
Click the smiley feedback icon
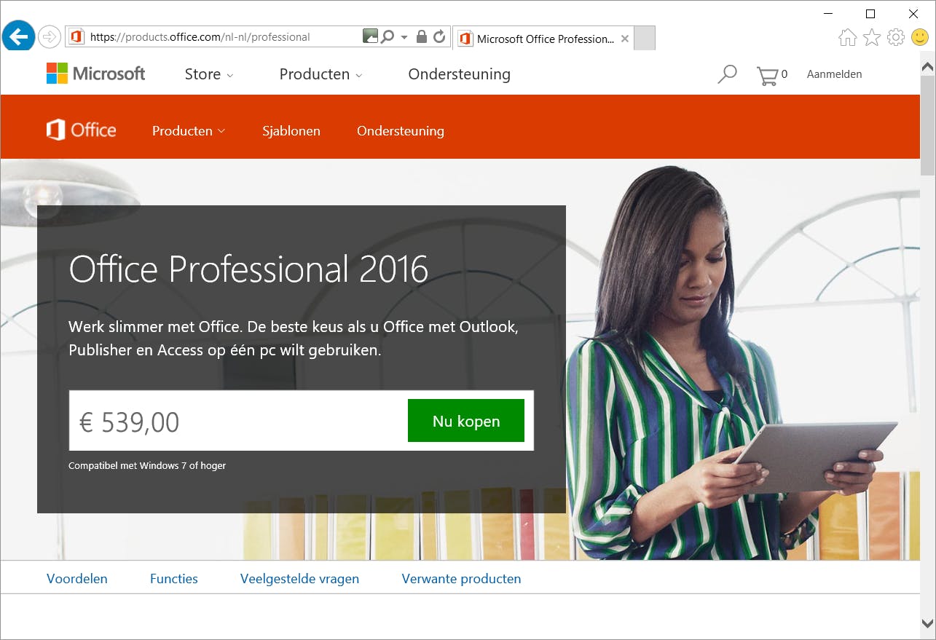click(920, 37)
